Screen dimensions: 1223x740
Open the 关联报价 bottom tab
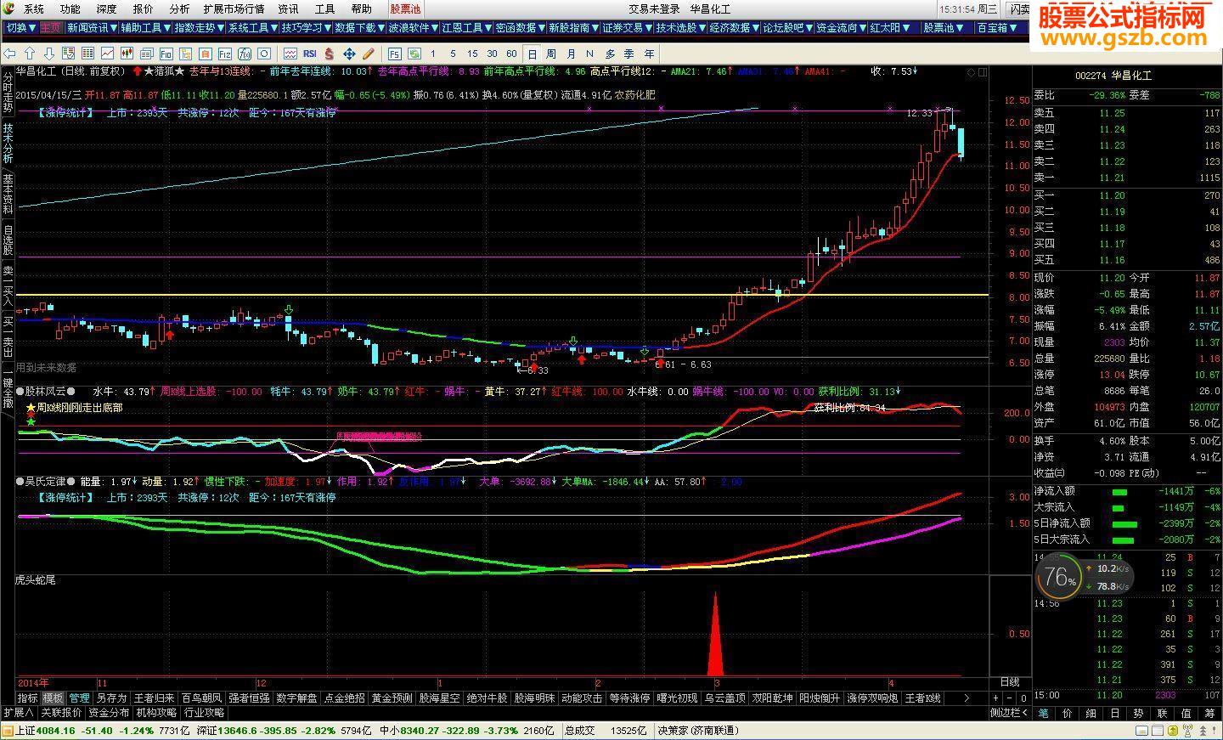(61, 713)
